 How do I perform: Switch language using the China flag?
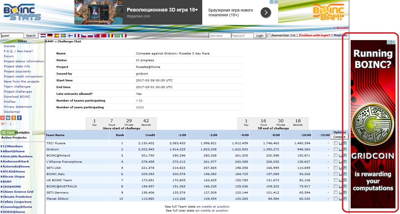[104, 36]
